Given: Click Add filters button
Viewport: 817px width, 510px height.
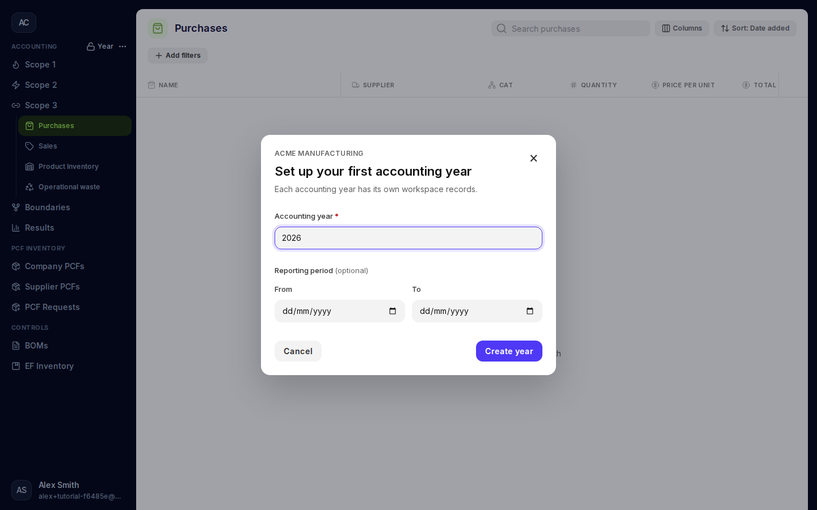Looking at the screenshot, I should [x=178, y=56].
